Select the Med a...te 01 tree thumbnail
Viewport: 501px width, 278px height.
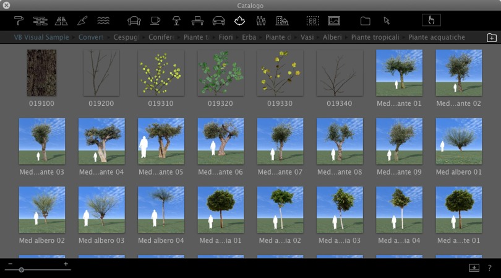[x=459, y=209]
